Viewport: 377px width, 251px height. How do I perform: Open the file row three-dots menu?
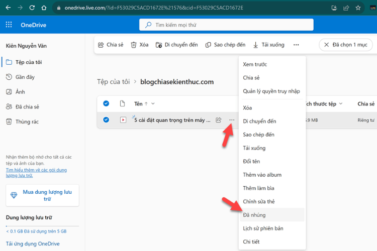[232, 120]
